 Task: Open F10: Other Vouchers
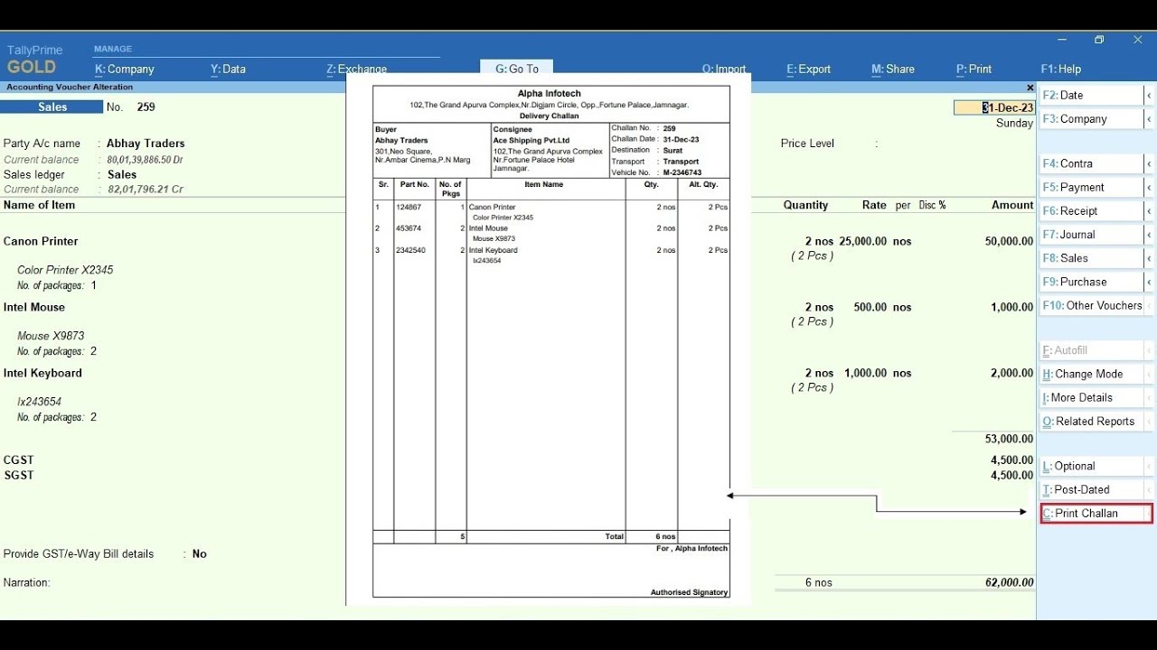coord(1091,305)
